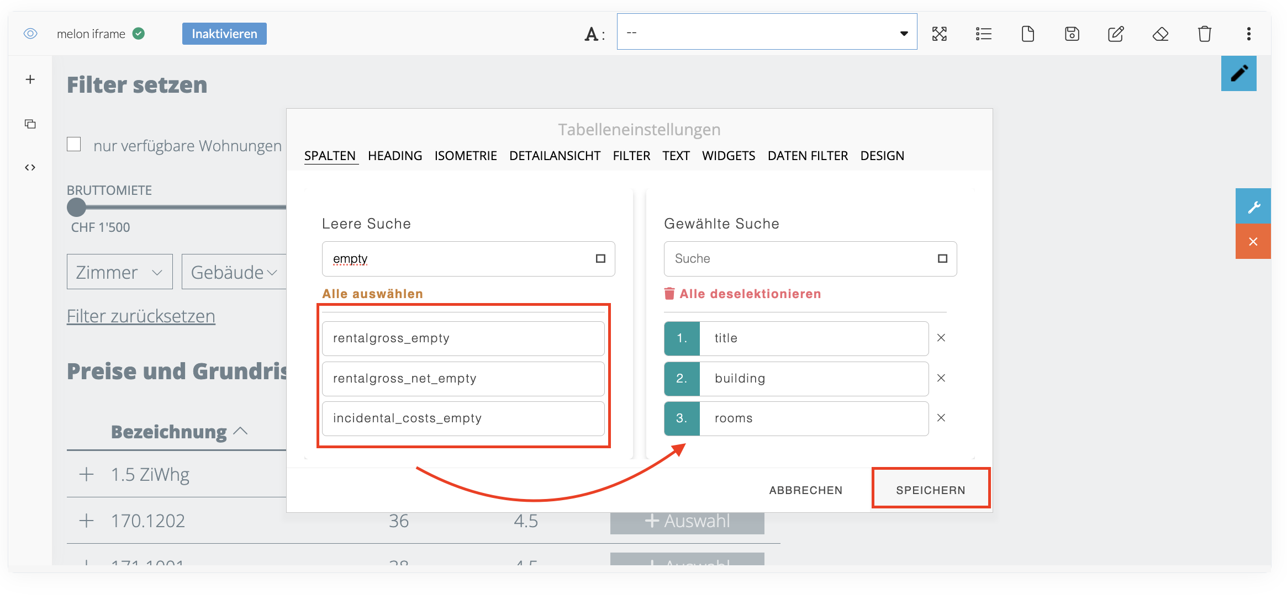The height and width of the screenshot is (605, 1287).
Task: Click the trash icon in the top toolbar
Action: pos(1204,34)
